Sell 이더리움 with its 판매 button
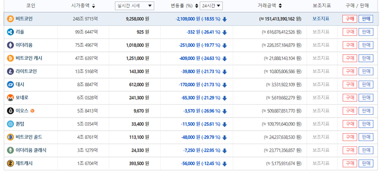The width and height of the screenshot is (380, 173). pyautogui.click(x=366, y=45)
